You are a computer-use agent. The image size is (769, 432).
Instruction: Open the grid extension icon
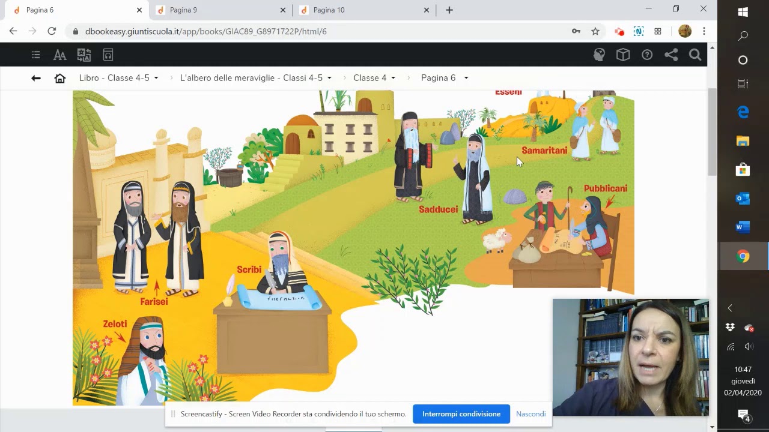658,31
